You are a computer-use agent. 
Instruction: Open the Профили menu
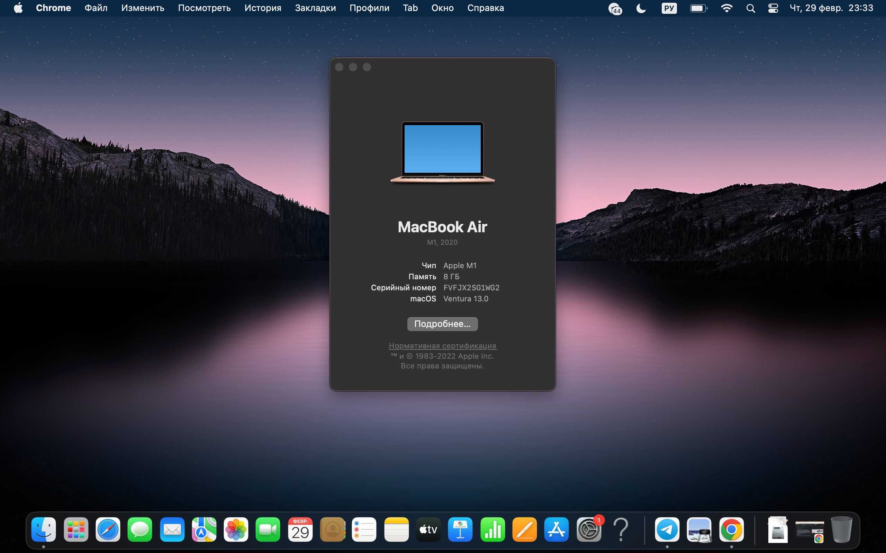369,8
